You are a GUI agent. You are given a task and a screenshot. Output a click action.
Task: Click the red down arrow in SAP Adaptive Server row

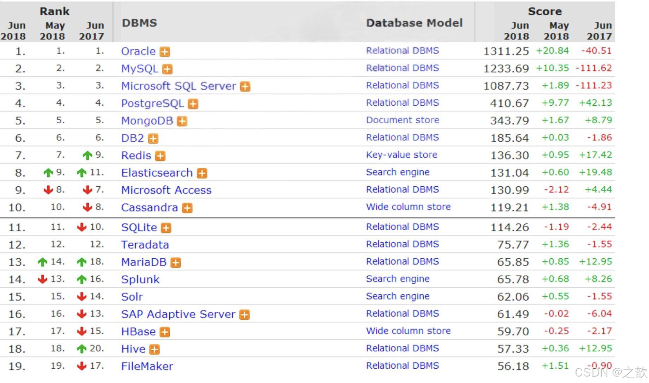coord(82,314)
